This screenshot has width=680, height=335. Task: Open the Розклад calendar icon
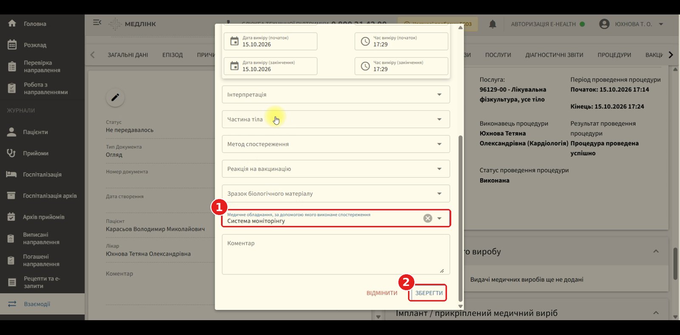(x=12, y=45)
